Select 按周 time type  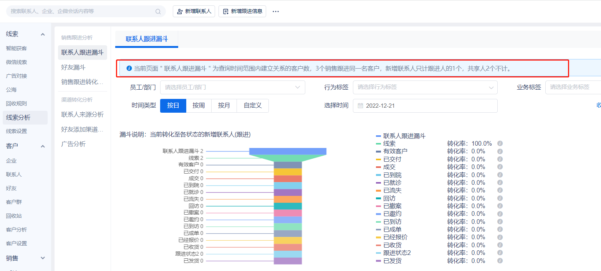pos(199,105)
